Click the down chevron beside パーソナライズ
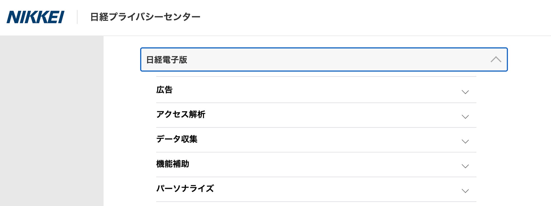Screen dimensions: 551x206 coord(465,191)
